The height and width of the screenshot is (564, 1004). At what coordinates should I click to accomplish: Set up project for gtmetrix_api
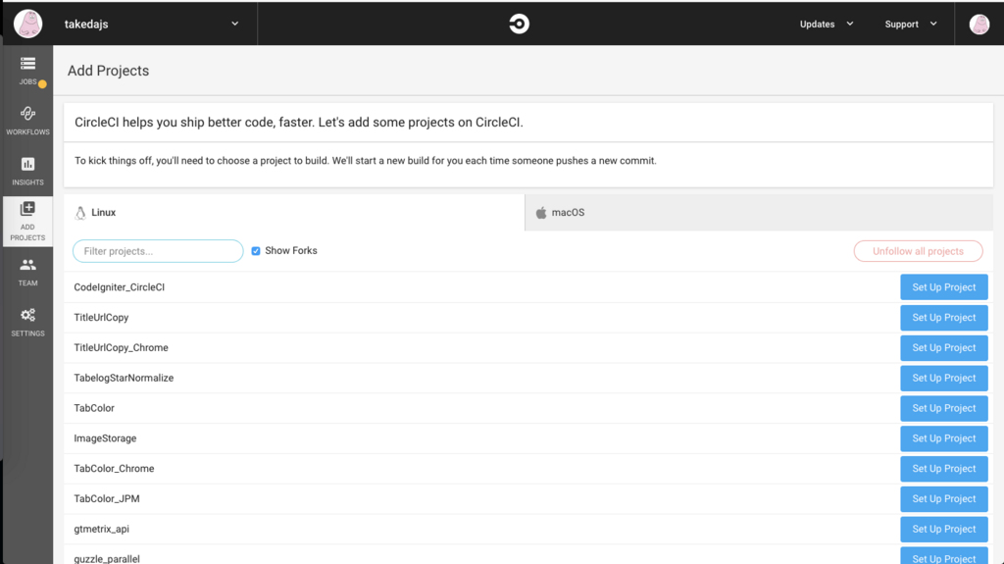(944, 529)
